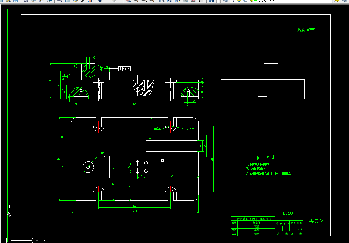Select the perpendicularity tolerance frame 0.1 A
The image size is (349, 243).
click(x=124, y=69)
